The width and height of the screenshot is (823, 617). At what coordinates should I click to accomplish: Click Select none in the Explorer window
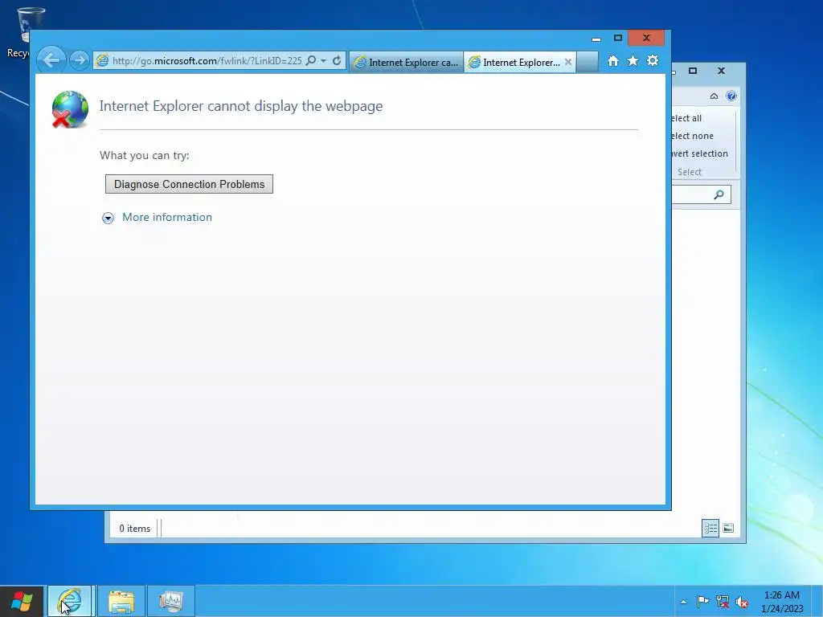point(693,136)
